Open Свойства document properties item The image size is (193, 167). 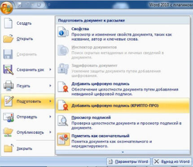[123, 34]
